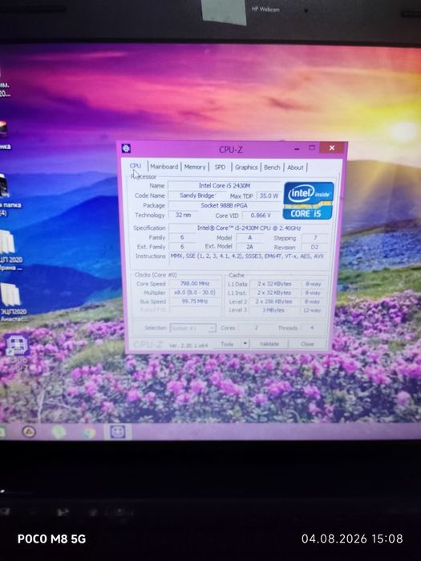Open the Bench tab
The height and width of the screenshot is (561, 421).
272,167
